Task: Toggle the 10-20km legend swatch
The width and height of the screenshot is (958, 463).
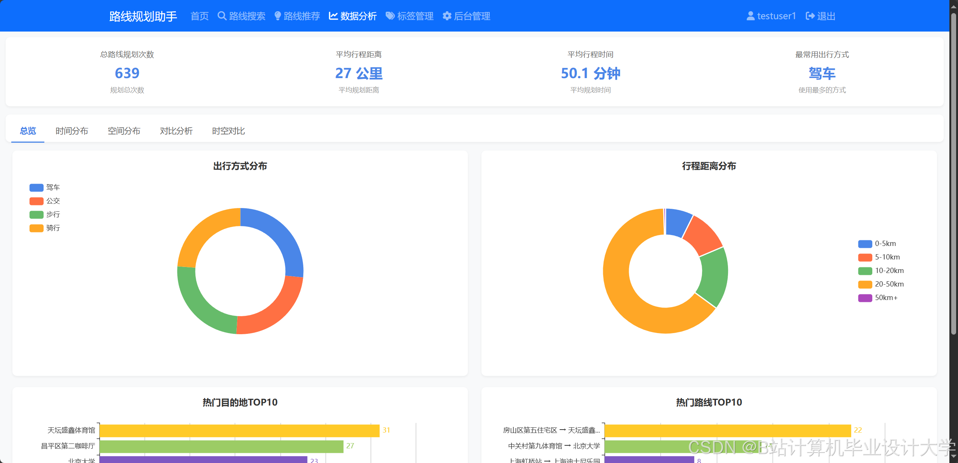Action: point(865,271)
